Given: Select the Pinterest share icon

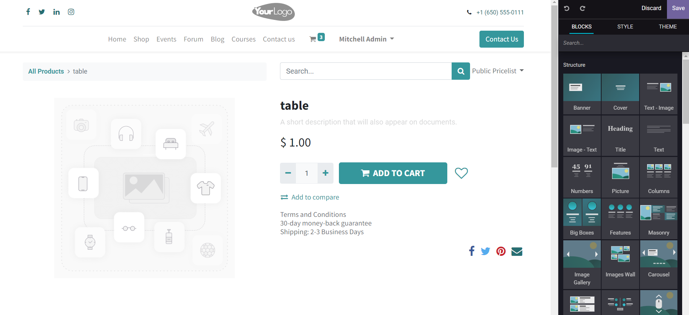Looking at the screenshot, I should [501, 251].
